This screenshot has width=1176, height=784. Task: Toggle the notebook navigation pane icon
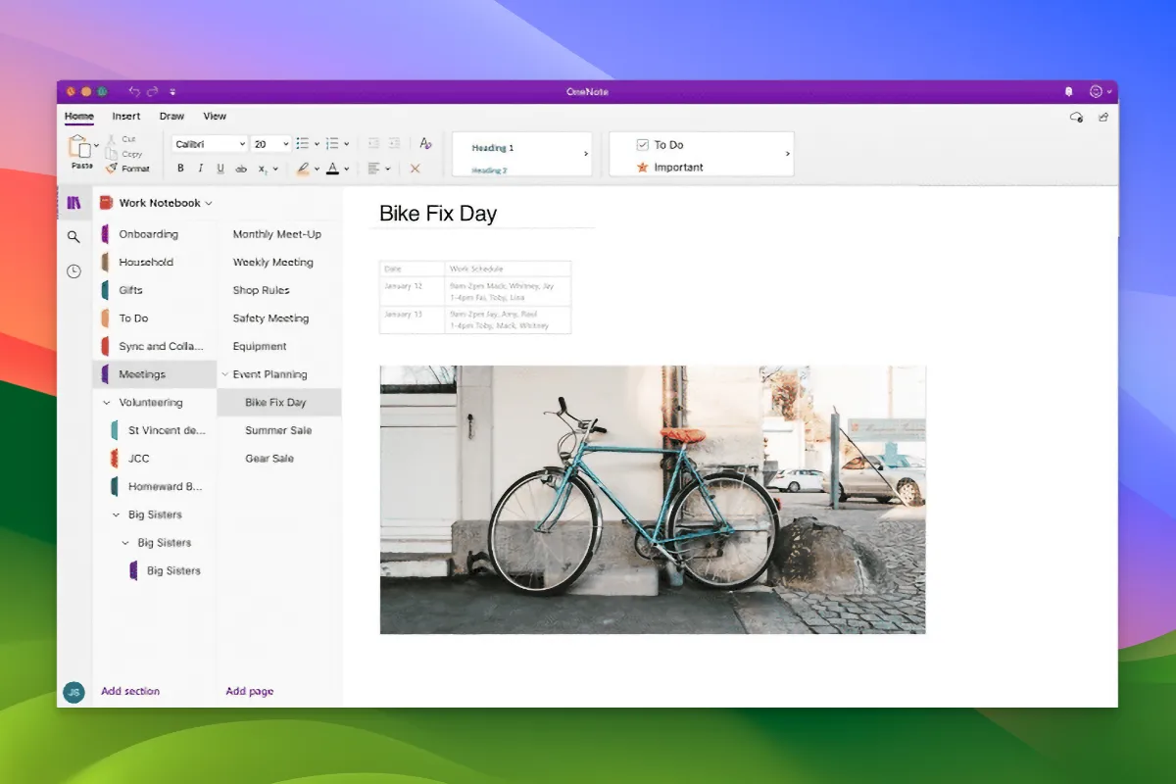(x=73, y=203)
